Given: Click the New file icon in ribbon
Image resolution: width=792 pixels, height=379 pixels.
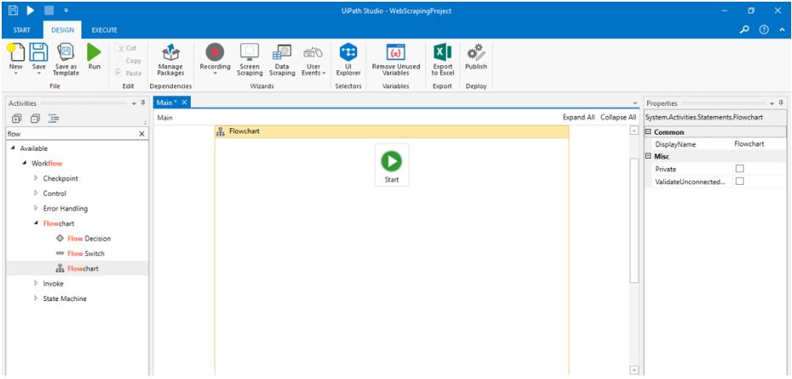Looking at the screenshot, I should 15,52.
